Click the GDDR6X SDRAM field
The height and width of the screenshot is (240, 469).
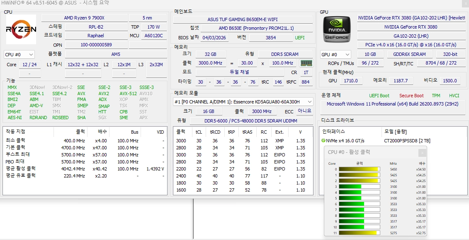(410, 54)
